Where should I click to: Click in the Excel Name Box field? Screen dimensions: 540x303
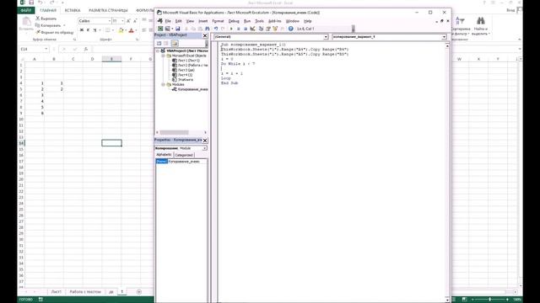tap(32, 49)
